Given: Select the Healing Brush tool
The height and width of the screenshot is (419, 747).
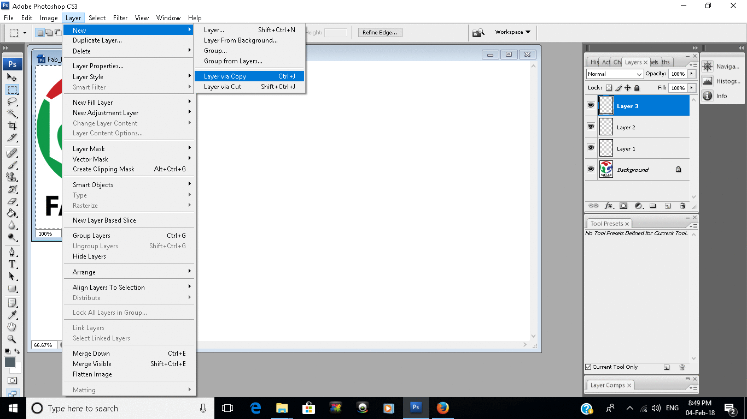Looking at the screenshot, I should 12,153.
